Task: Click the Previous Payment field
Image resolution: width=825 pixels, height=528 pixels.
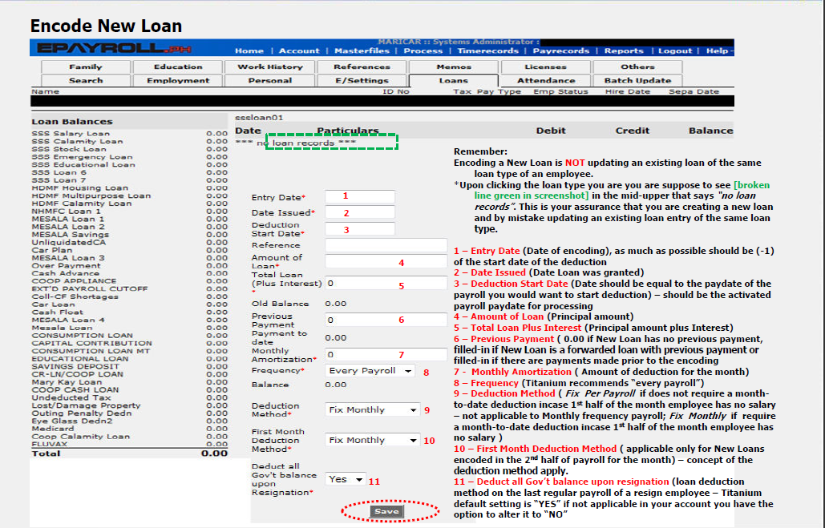Action: (x=386, y=320)
